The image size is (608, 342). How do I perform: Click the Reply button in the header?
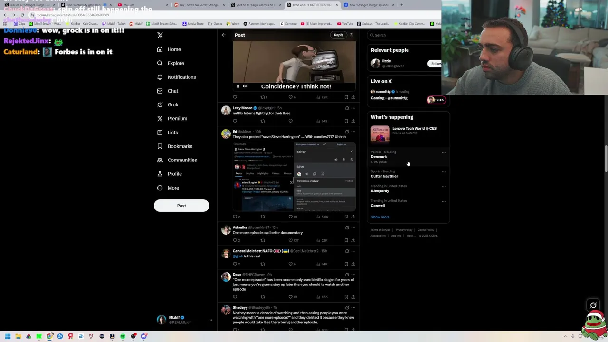click(x=338, y=35)
